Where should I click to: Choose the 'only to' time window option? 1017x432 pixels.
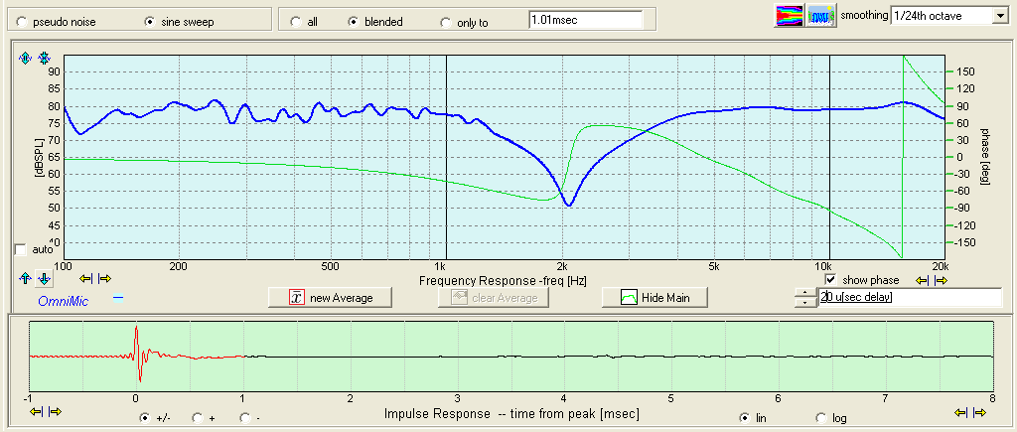click(445, 22)
